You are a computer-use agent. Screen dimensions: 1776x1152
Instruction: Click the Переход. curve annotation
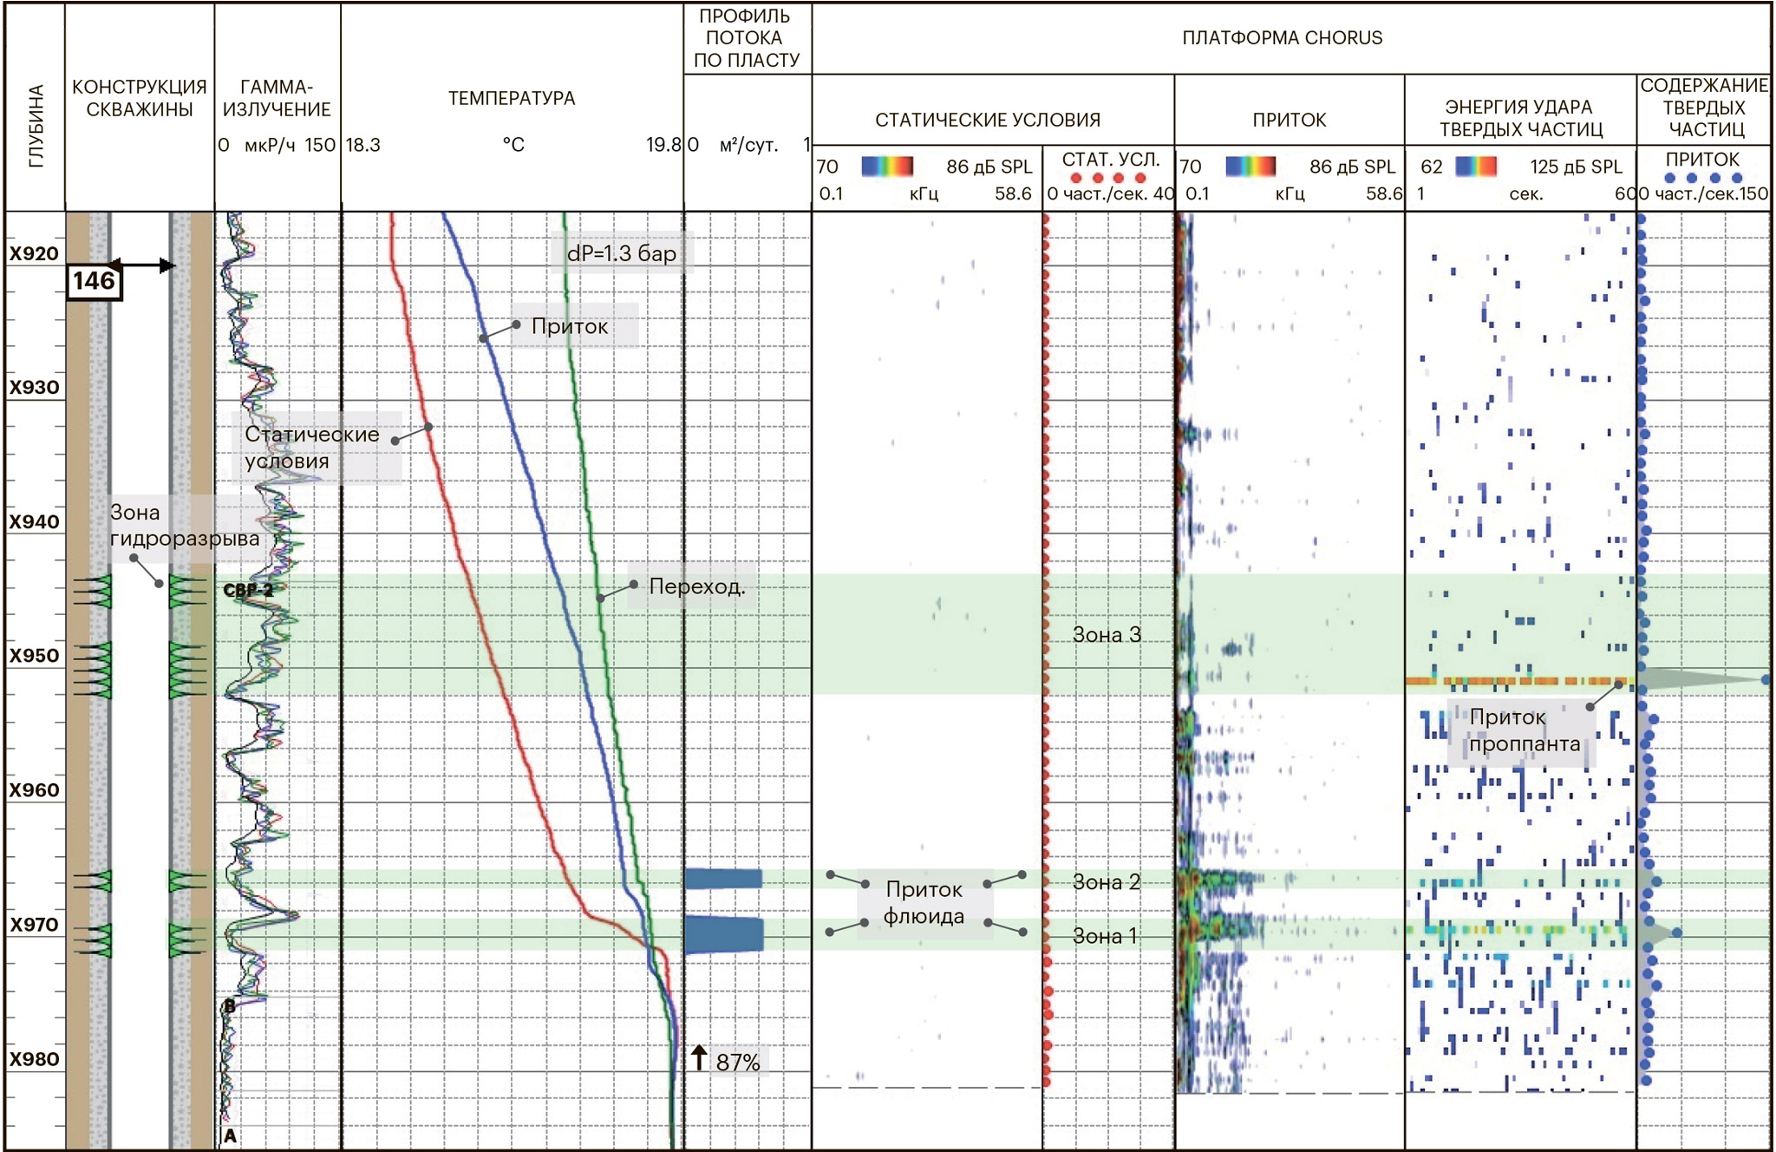(696, 587)
